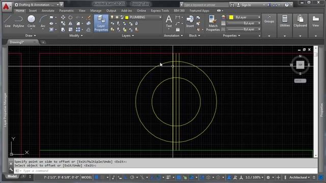Viewport: 326px width, 183px height.
Task: Click the Mirror tool icon
Action: (x=70, y=23)
